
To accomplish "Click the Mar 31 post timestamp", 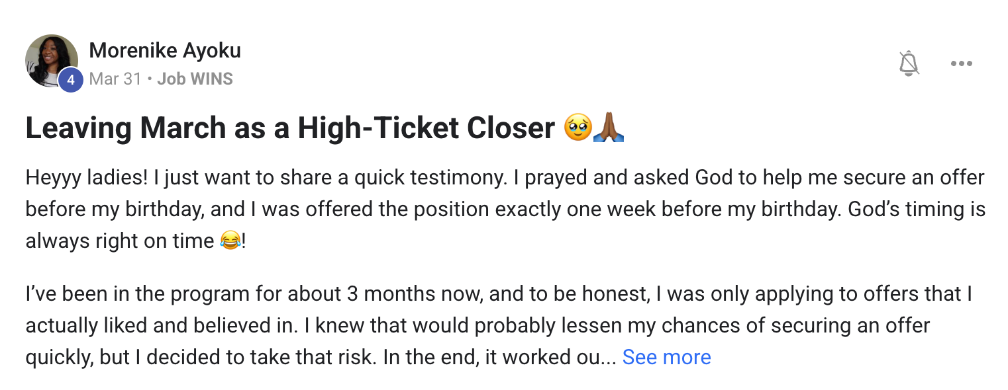I will coord(115,79).
